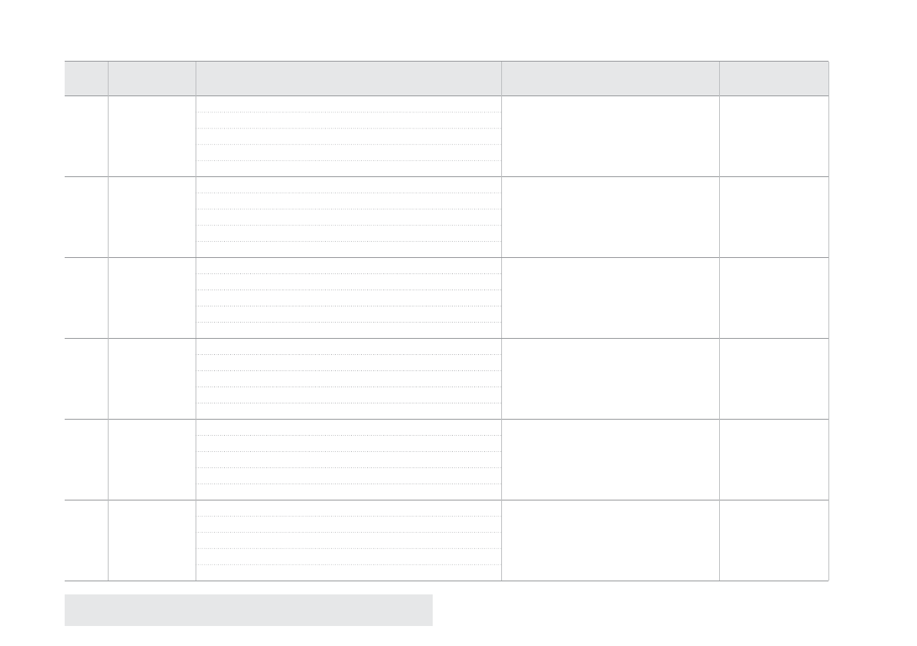Click the gray bar below the table
The width and height of the screenshot is (917, 646).
(248, 610)
